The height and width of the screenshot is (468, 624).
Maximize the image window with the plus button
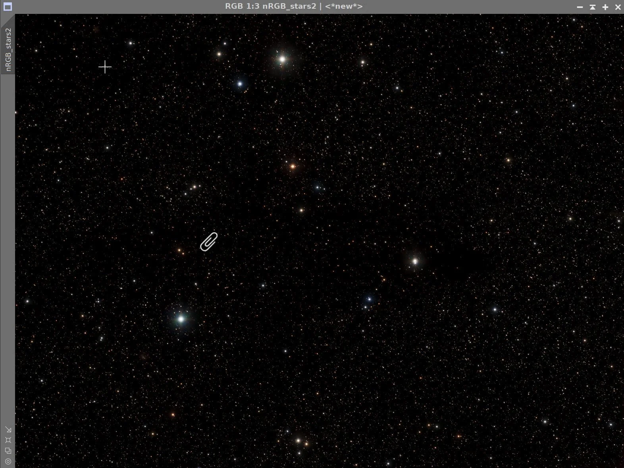coord(605,7)
